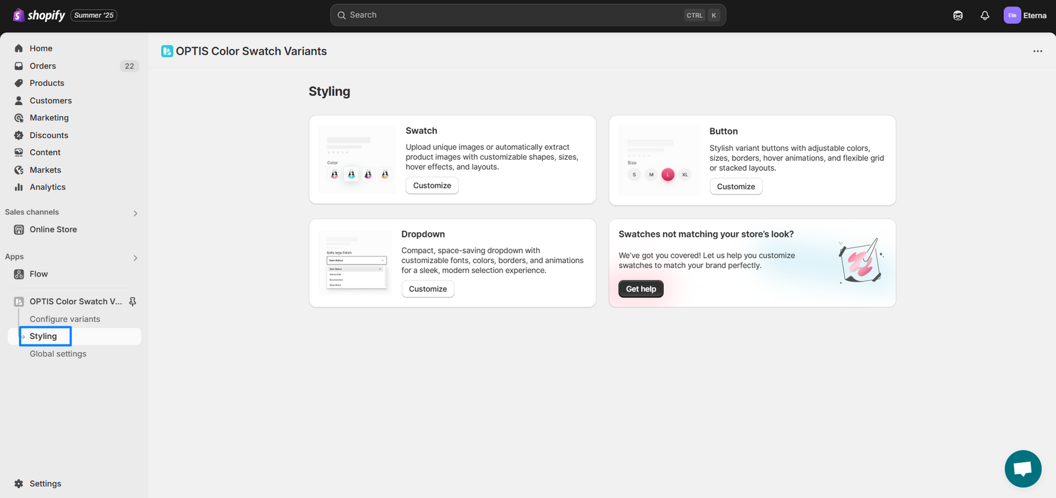The image size is (1056, 498).
Task: Open Markets page label
Action: click(46, 170)
